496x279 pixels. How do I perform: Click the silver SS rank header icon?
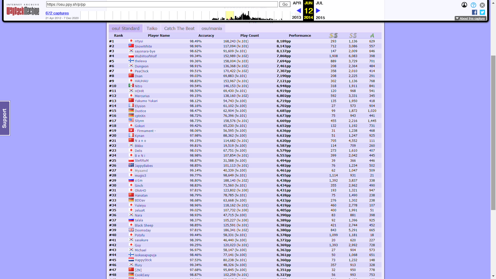pyautogui.click(x=353, y=35)
